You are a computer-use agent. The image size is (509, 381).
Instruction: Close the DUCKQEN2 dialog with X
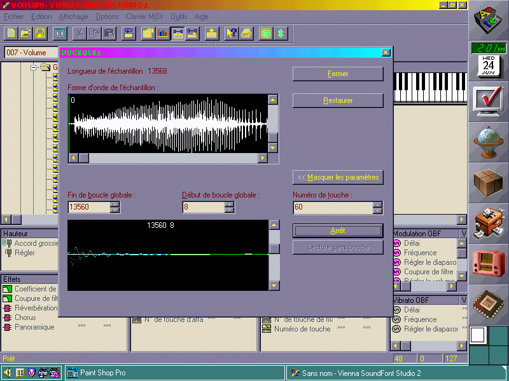[x=386, y=53]
